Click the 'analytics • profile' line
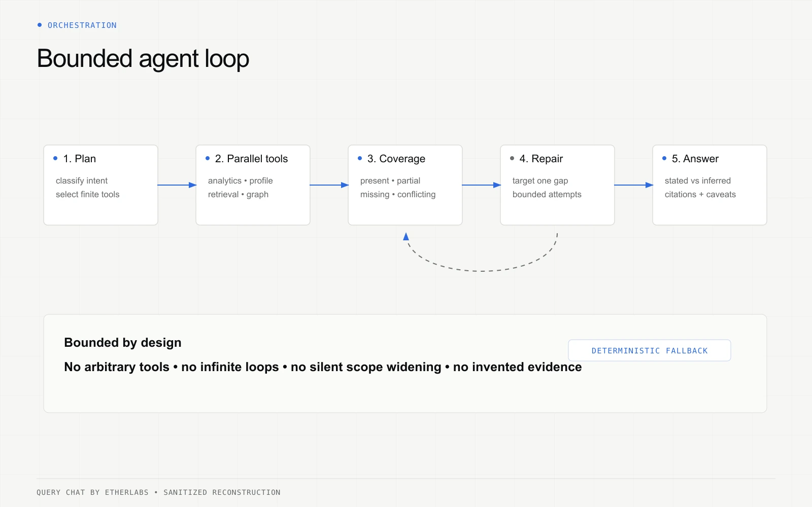Image resolution: width=812 pixels, height=507 pixels. [x=240, y=180]
